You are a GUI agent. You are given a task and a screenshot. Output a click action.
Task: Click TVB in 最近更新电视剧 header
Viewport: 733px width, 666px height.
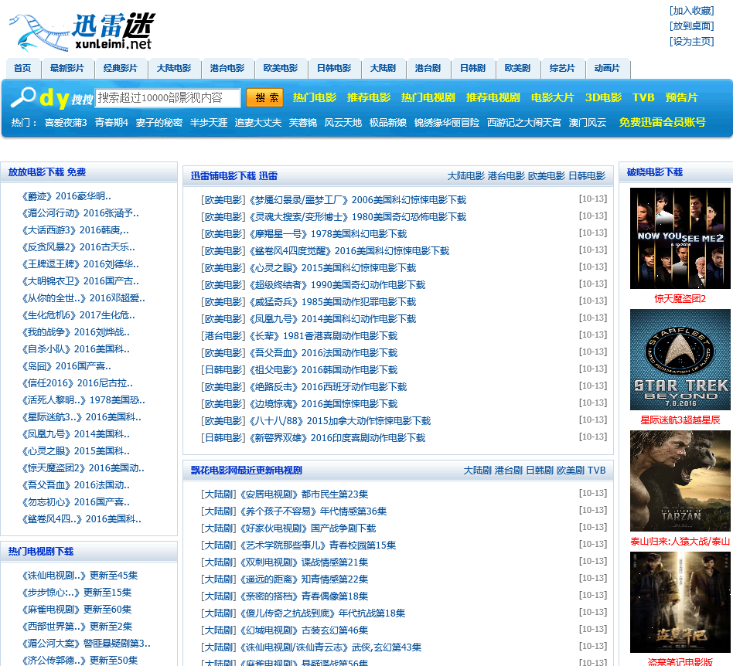[x=596, y=471]
